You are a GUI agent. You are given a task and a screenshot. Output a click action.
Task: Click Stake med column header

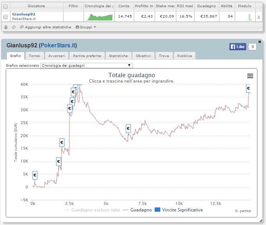(165, 6)
